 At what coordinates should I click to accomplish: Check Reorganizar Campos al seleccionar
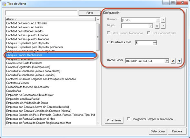coord(129,119)
